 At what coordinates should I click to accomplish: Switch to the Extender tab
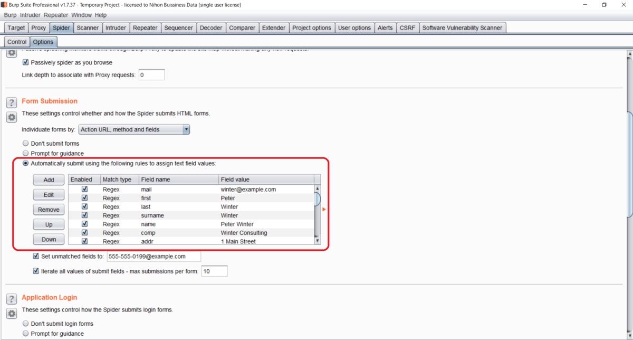click(274, 28)
